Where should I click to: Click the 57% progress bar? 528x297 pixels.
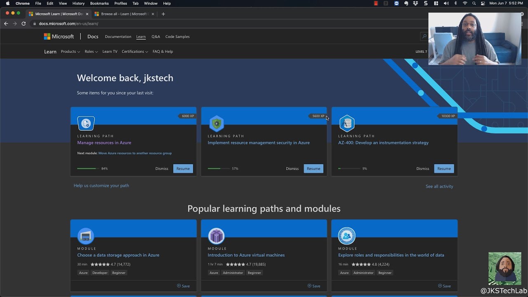219,168
